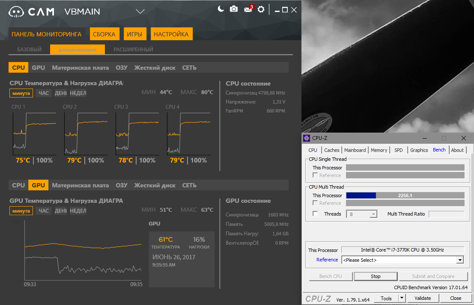Click the CPU Multi Thread progress bar
Screen dimensions: 474x305
click(405, 195)
